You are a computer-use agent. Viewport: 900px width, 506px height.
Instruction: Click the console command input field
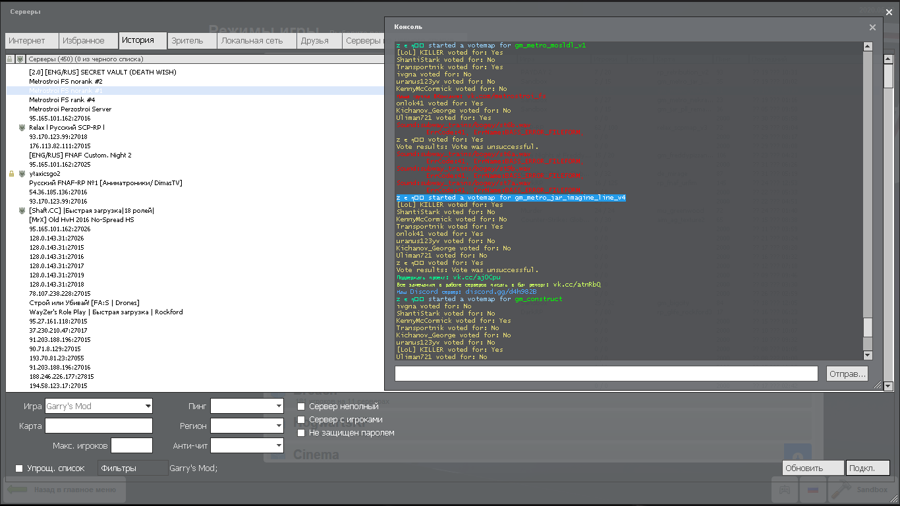(x=605, y=374)
